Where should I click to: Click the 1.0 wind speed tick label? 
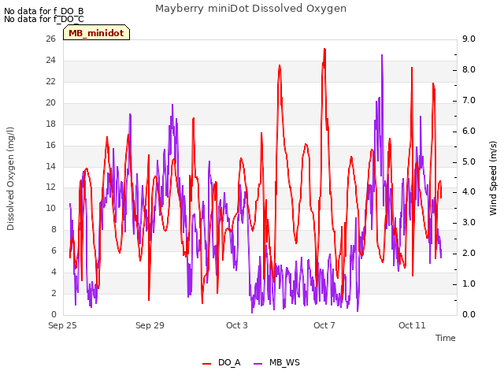tap(469, 283)
